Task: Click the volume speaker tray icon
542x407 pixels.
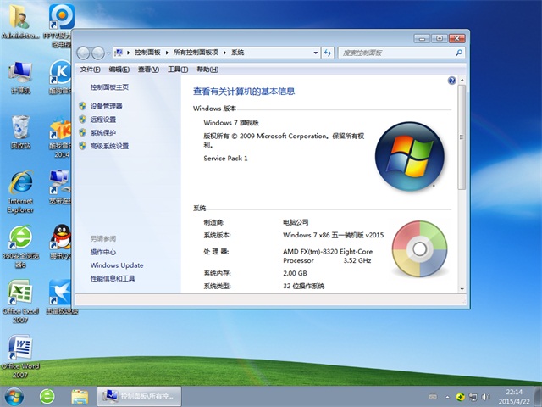Action: click(485, 397)
